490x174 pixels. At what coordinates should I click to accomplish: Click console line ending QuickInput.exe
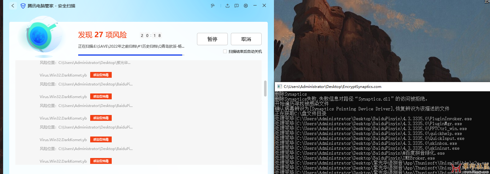[370, 138]
